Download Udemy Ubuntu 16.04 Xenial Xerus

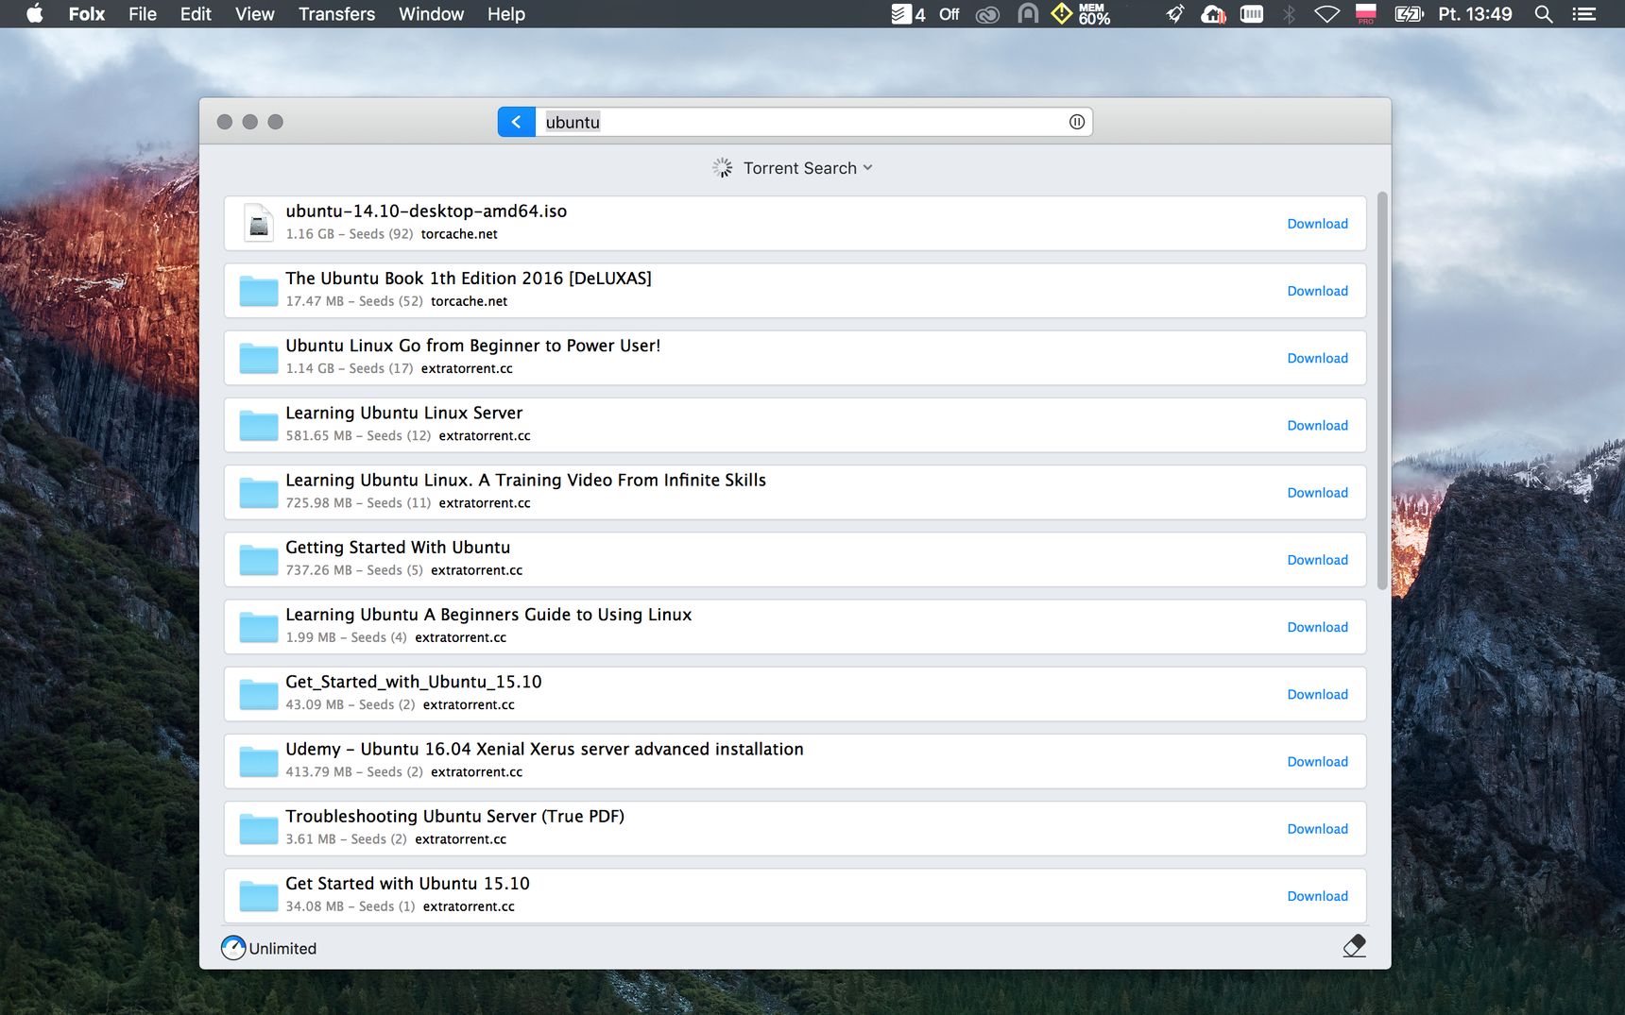click(x=1317, y=761)
